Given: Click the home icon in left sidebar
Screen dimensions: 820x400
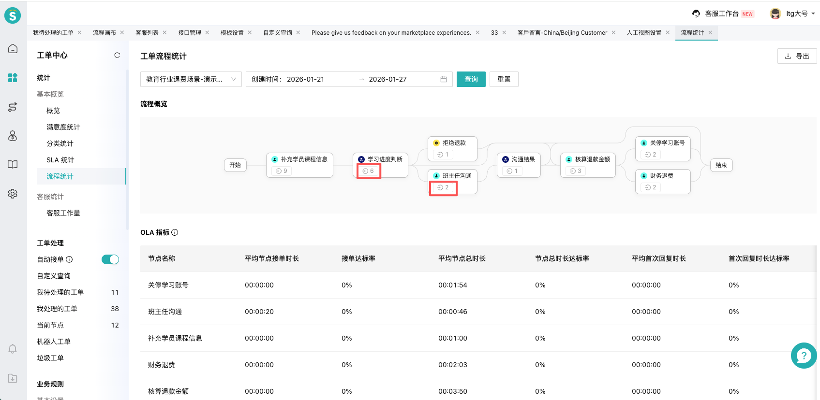Looking at the screenshot, I should tap(13, 49).
